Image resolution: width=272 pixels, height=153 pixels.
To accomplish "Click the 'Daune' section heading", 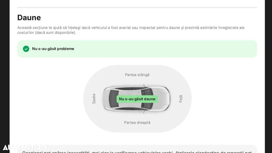I will click(x=29, y=18).
